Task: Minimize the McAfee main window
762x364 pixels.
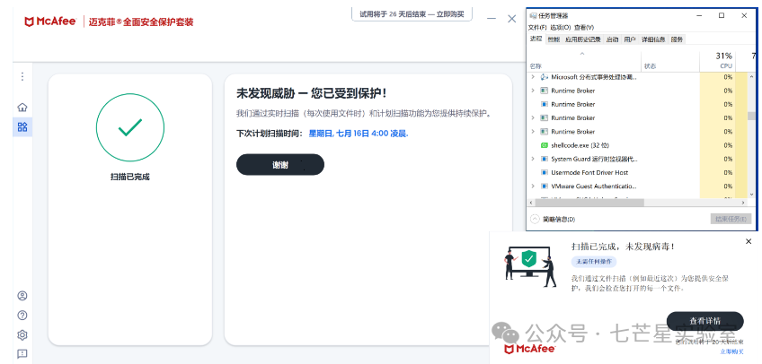Action: [492, 19]
